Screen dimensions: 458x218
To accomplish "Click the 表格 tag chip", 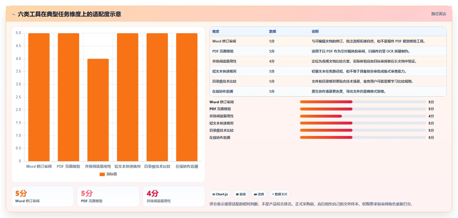I will 241,194.
